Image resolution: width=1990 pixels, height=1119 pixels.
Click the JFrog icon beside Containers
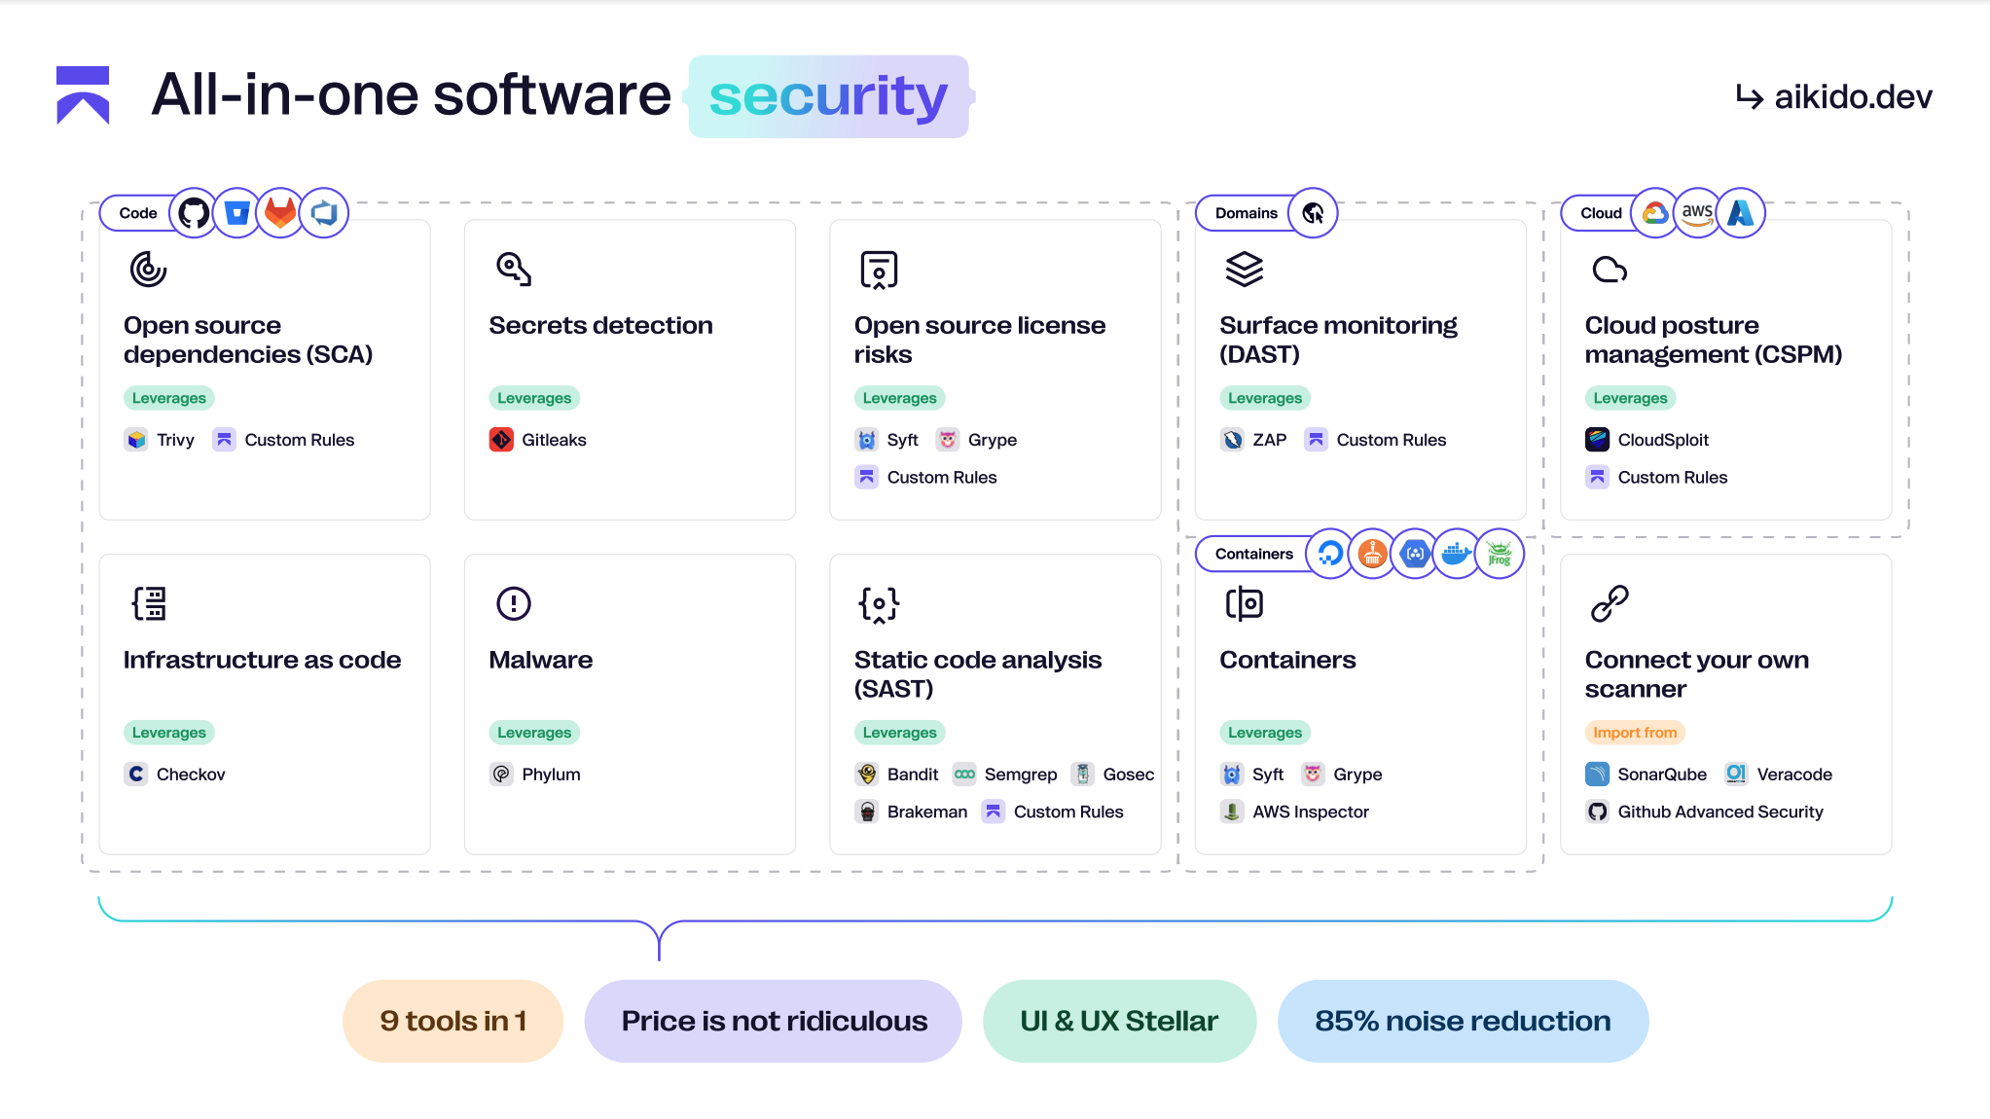click(x=1500, y=554)
